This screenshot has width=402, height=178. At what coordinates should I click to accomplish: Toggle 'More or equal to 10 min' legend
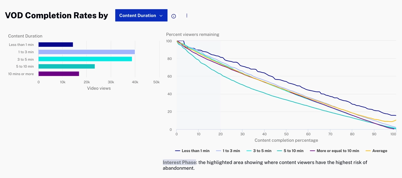335,151
